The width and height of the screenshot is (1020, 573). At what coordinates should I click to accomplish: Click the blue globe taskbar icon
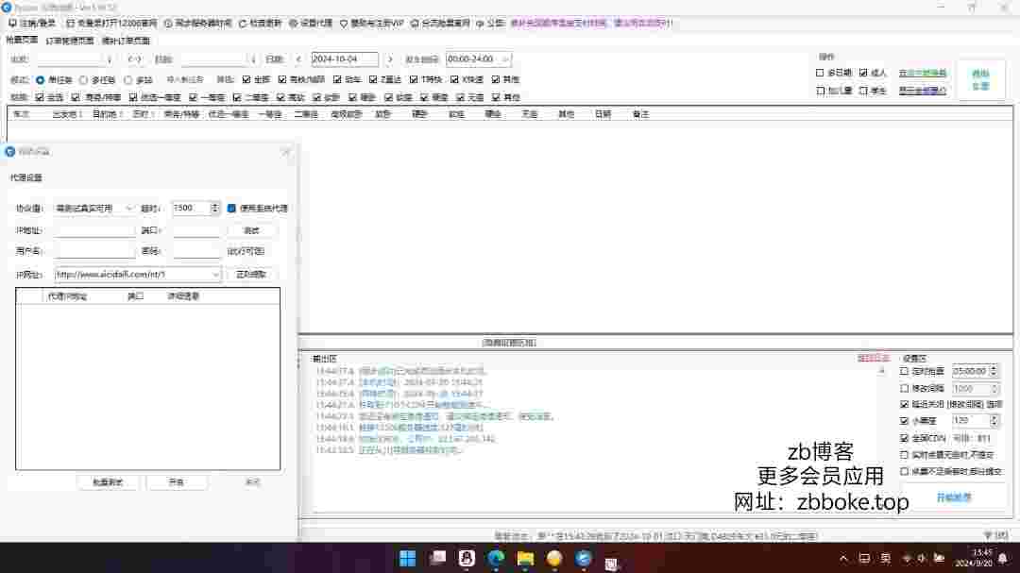584,558
